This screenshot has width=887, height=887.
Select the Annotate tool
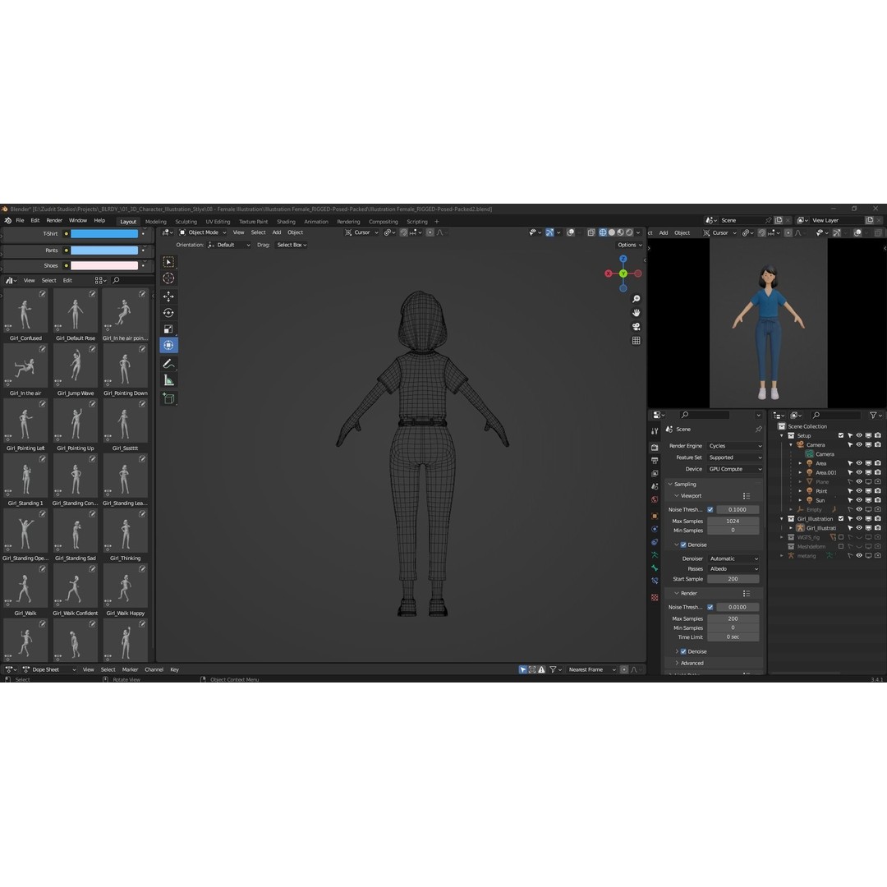(x=168, y=364)
